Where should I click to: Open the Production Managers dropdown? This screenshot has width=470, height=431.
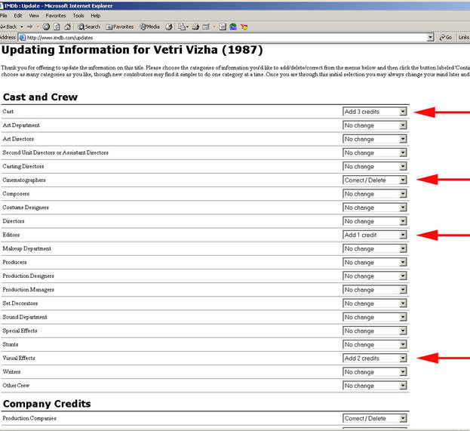[375, 290]
